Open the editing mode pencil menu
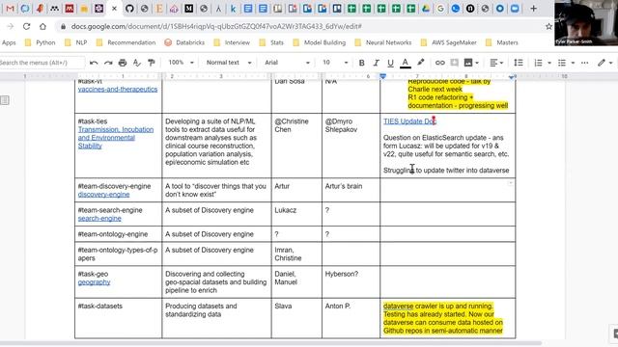 604,63
